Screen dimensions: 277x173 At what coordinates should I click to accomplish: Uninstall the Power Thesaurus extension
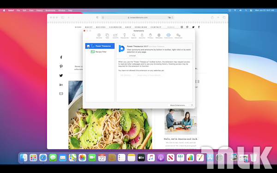[132, 56]
